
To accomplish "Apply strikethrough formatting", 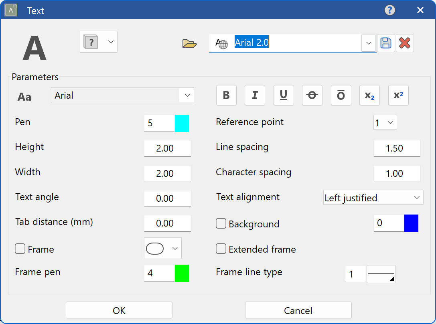I will click(x=312, y=95).
